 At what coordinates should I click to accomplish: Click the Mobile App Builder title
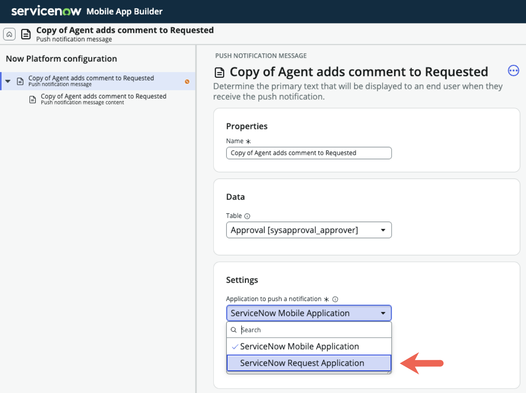click(124, 12)
